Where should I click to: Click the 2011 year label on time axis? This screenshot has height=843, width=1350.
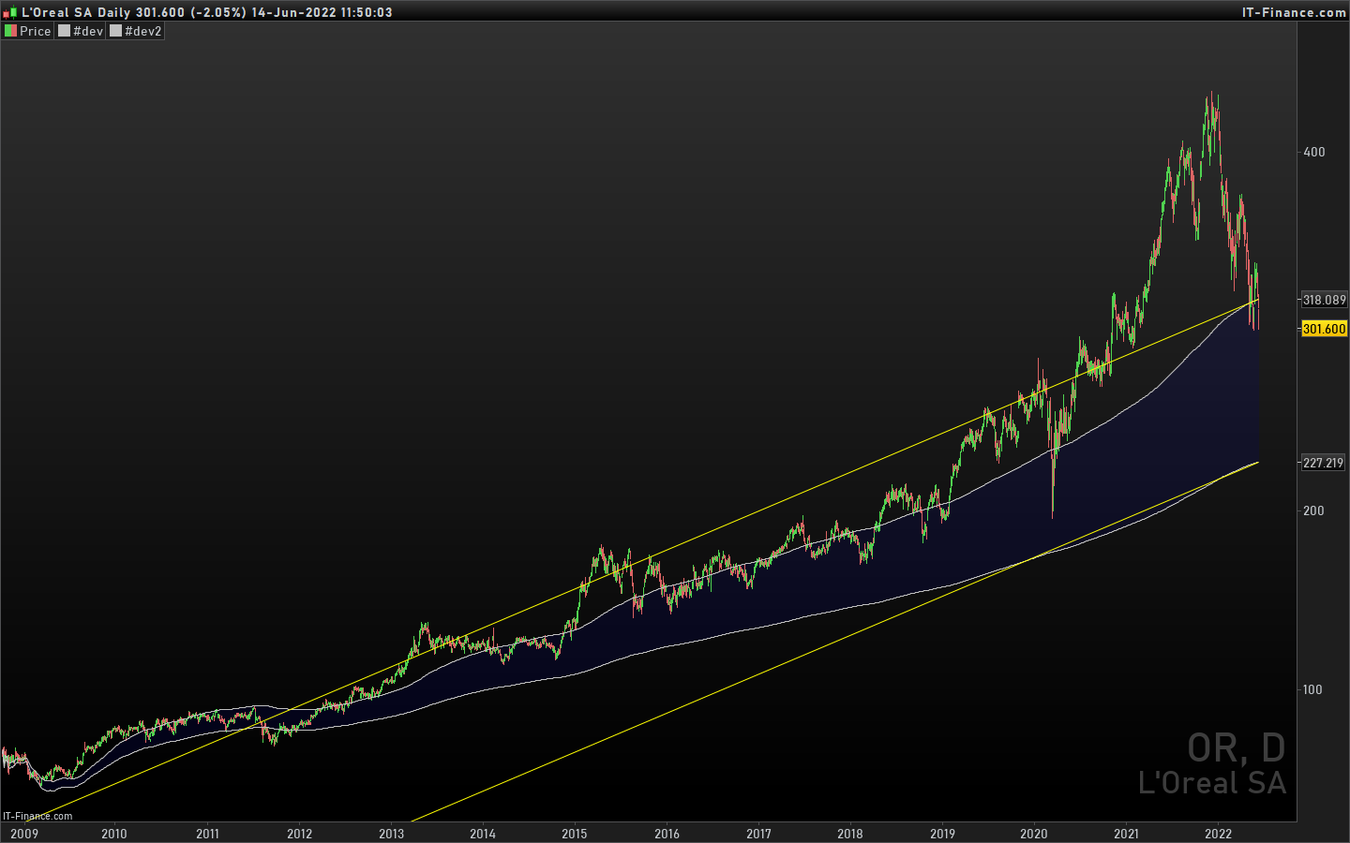tap(207, 834)
